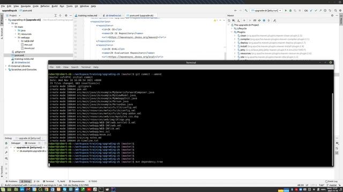Select pom.xml in Project tree
The width and height of the screenshot is (343, 192).
(x=19, y=55)
